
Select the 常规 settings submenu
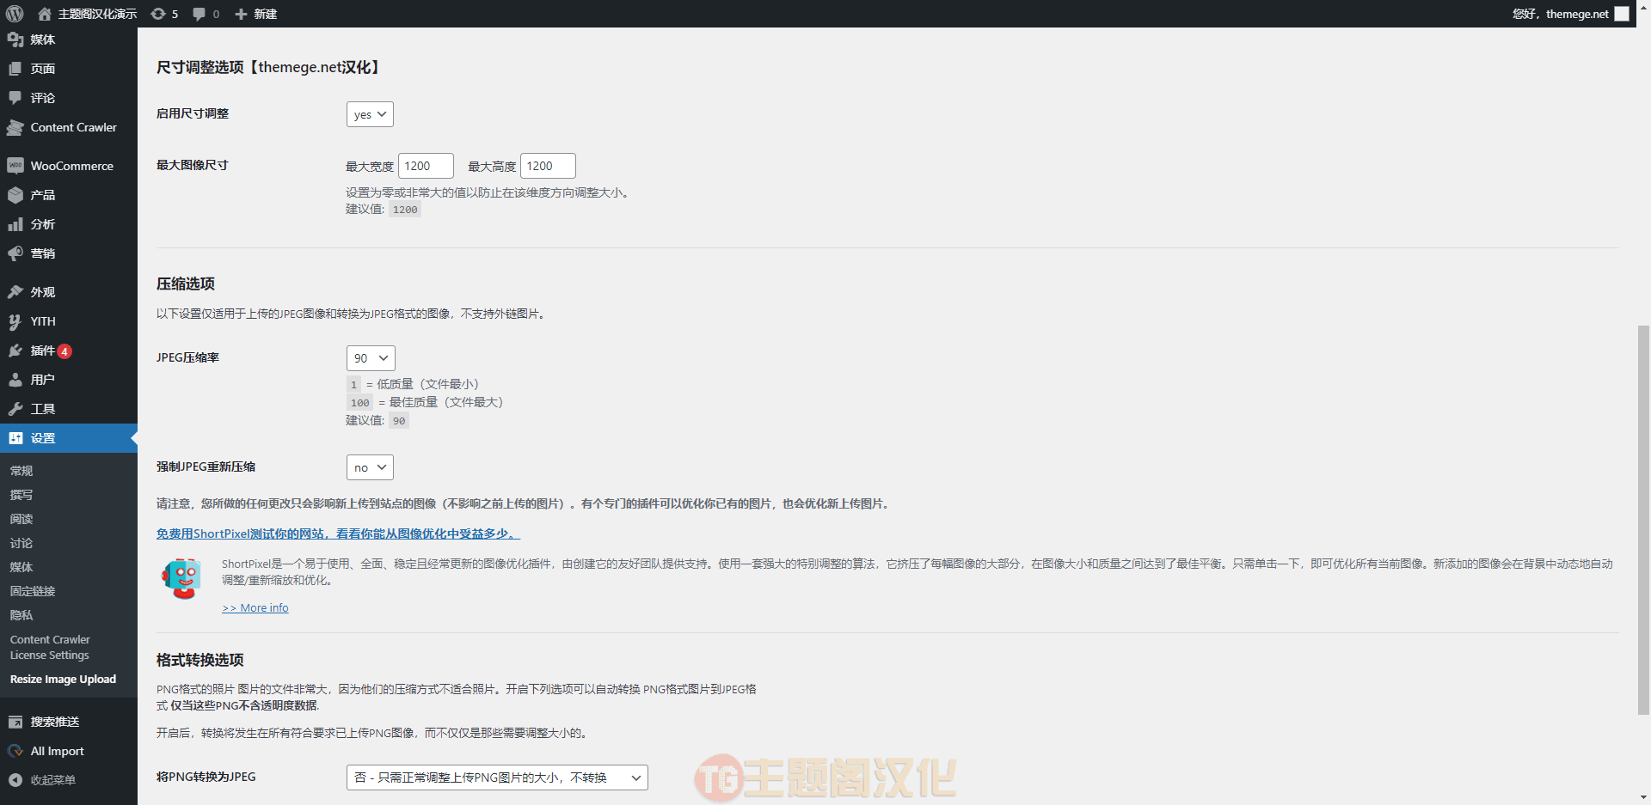coord(21,471)
